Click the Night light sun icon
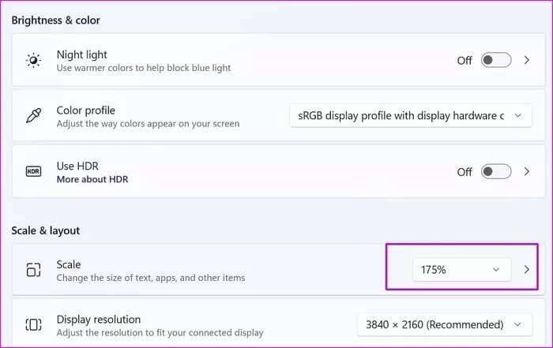Screen dimensions: 553x348 coord(33,60)
